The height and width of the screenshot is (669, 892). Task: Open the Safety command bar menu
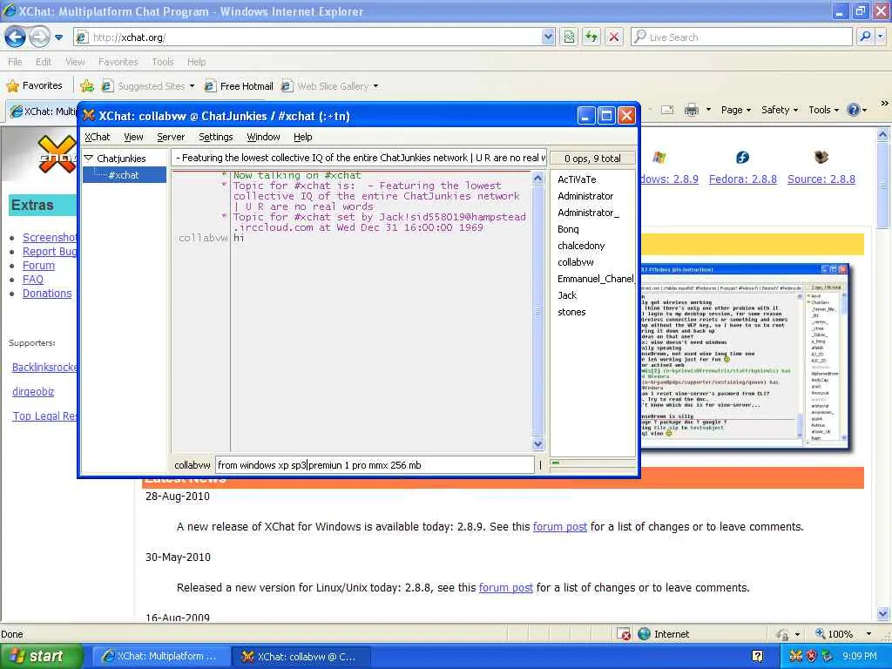[780, 110]
